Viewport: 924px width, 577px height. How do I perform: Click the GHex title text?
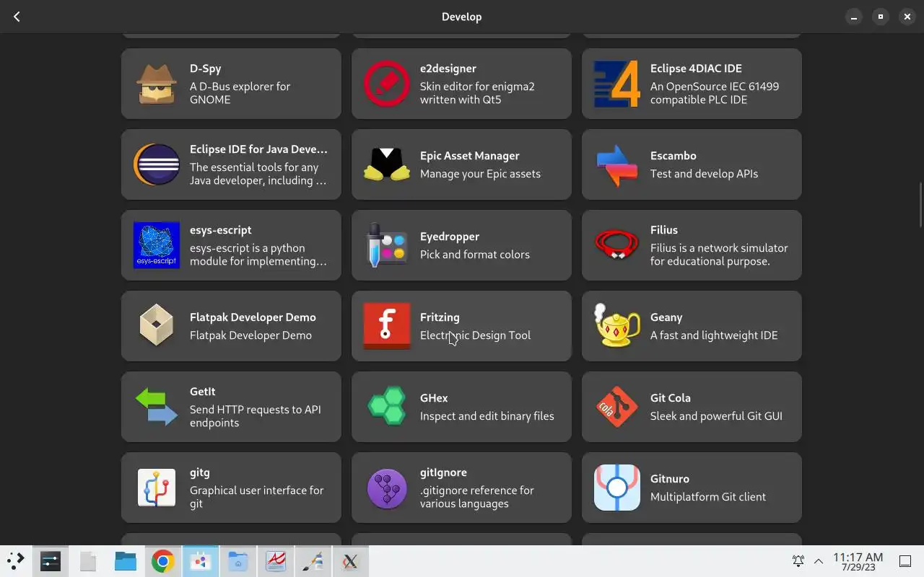[434, 398]
